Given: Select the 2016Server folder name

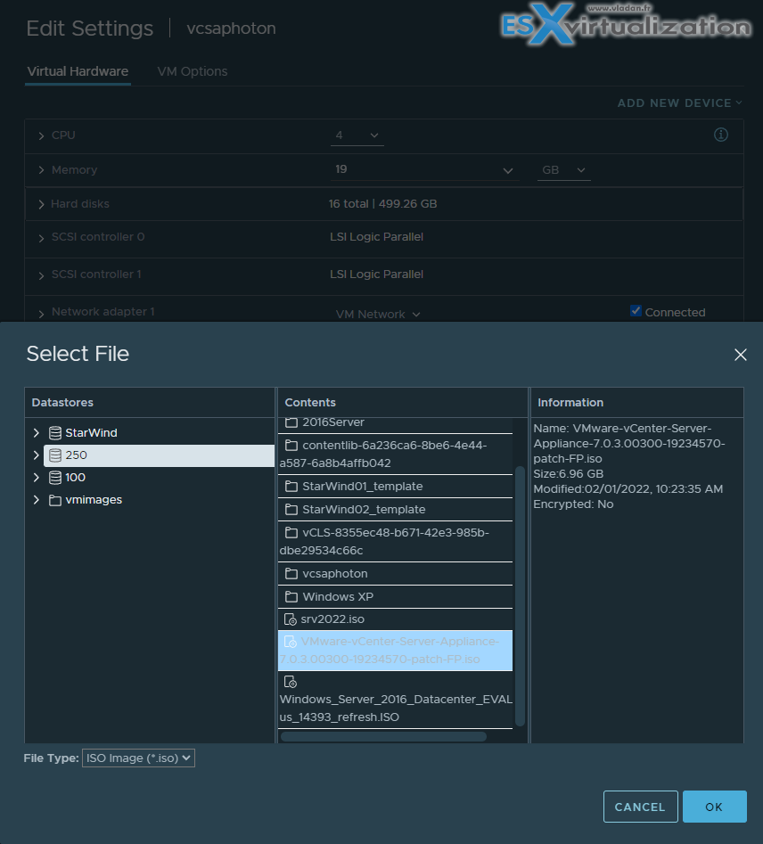Looking at the screenshot, I should coord(333,422).
